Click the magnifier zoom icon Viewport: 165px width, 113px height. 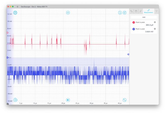click(120, 12)
